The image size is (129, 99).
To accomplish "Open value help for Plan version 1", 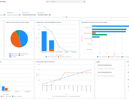I will tap(35, 15).
